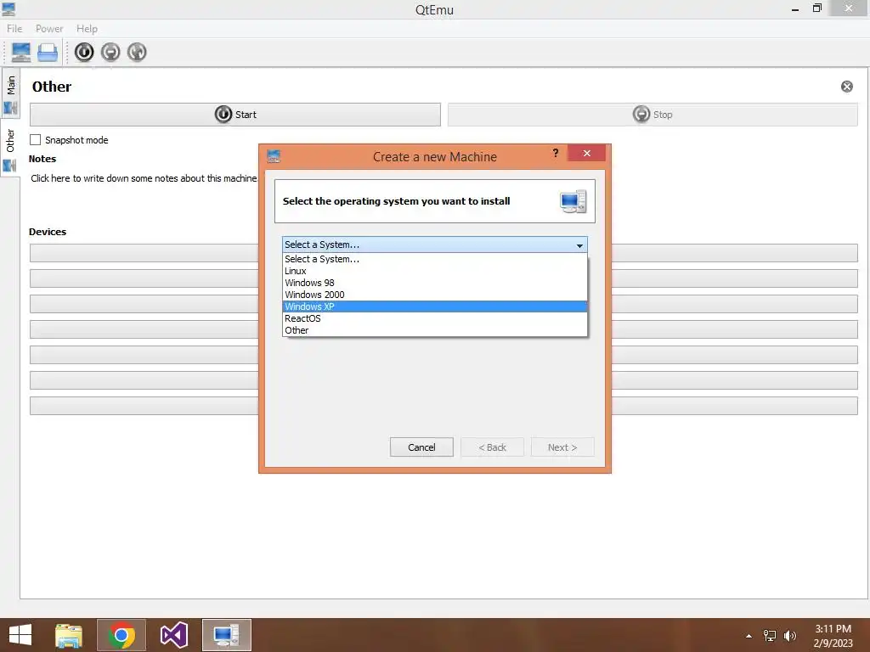Viewport: 870px width, 652px height.
Task: Choose ReactOS from the list
Action: pos(434,319)
